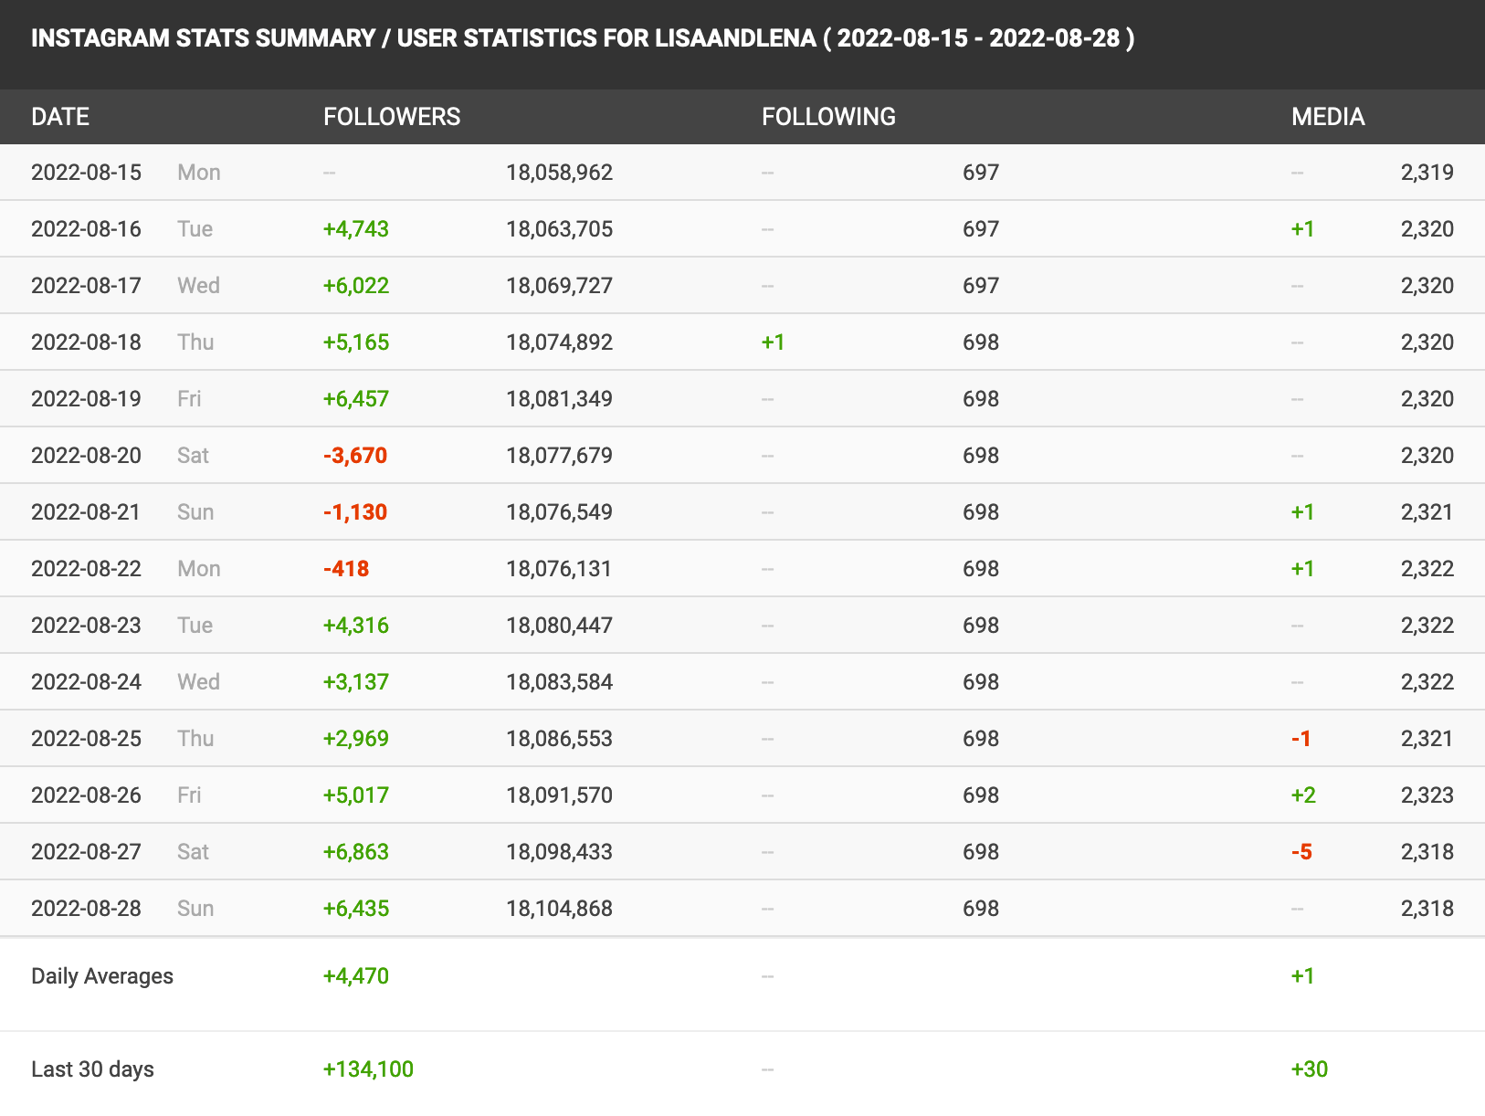Click 30-day followers total +134,100
This screenshot has height=1116, width=1485.
369,1069
